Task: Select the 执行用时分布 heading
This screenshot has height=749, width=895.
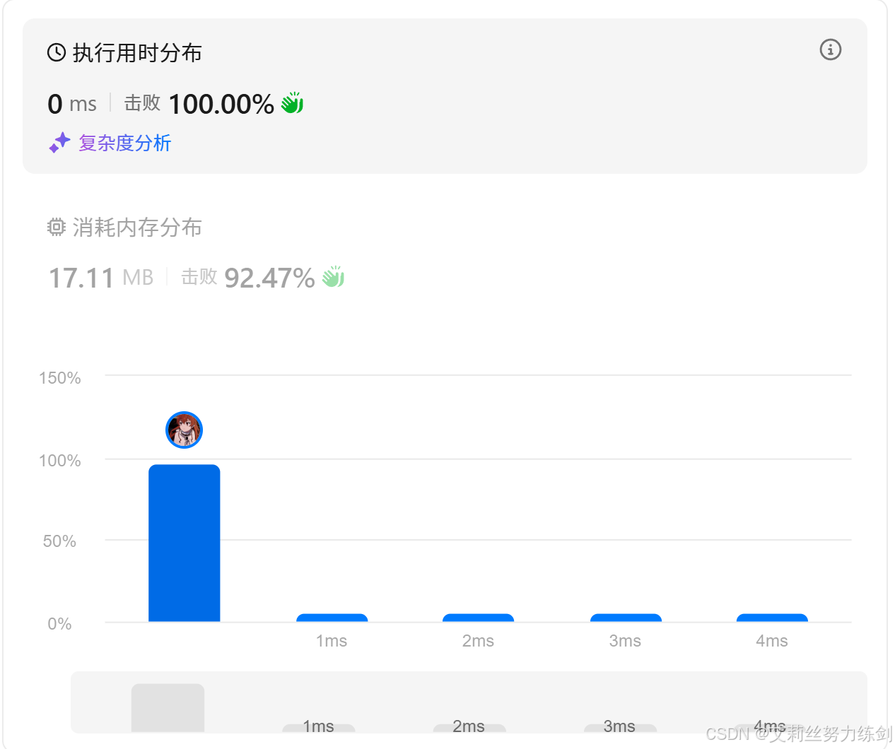Action: tap(137, 52)
